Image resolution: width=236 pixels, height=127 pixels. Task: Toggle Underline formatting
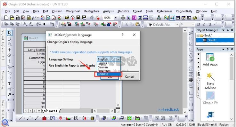coord(210,24)
